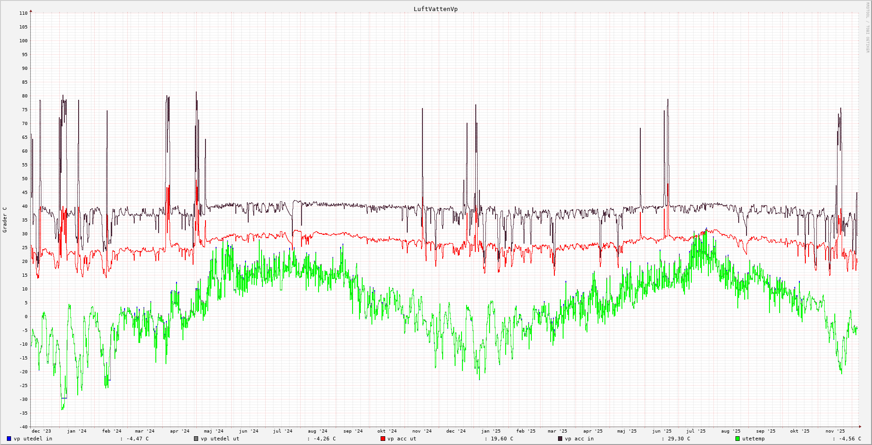872x445 pixels.
Task: Click the RRDTOOL / TOBI OETIKER watermark
Action: [867, 27]
